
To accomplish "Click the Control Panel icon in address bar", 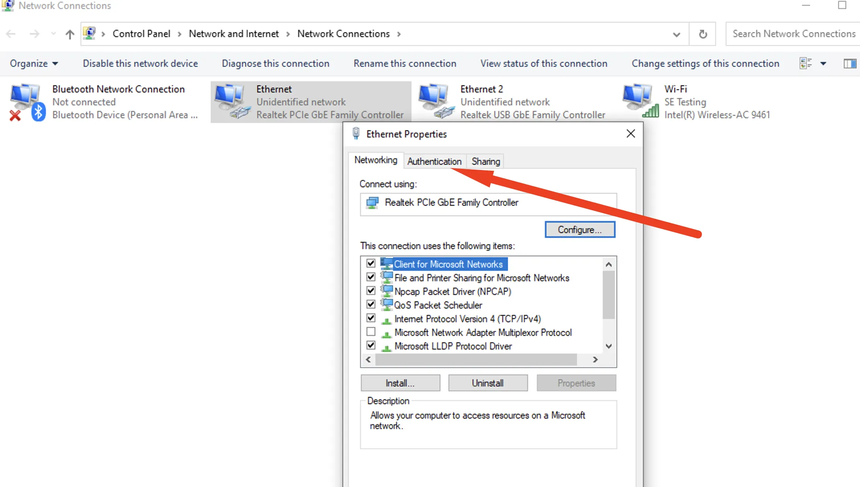I will [89, 33].
